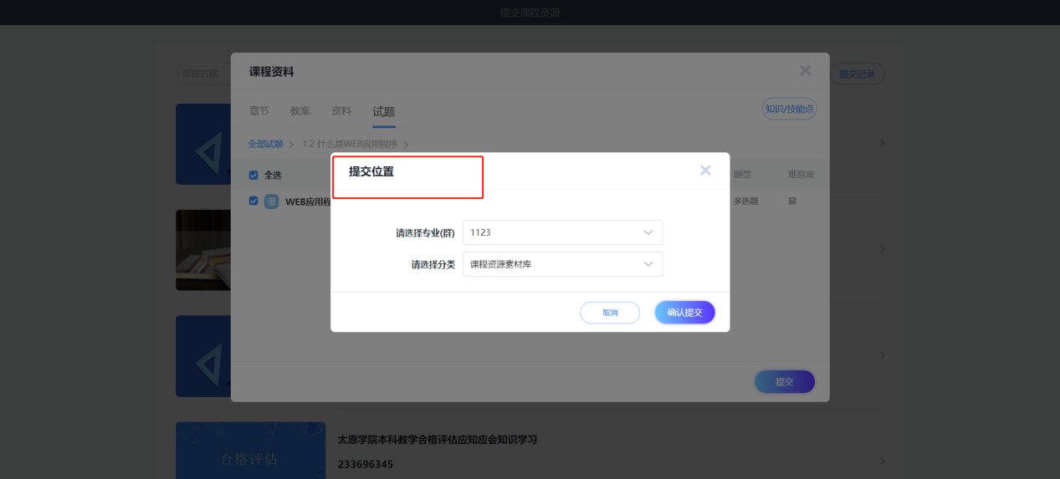
Task: Click the 取消 button
Action: point(610,313)
